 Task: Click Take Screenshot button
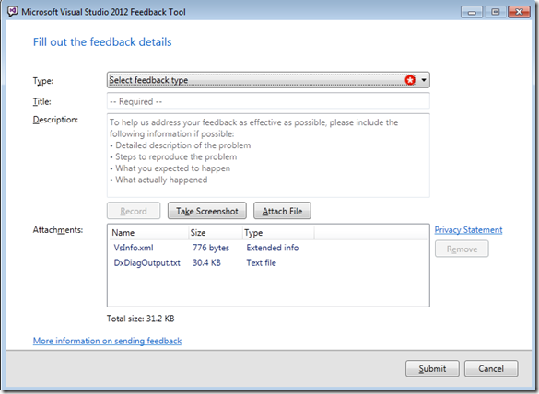[207, 211]
